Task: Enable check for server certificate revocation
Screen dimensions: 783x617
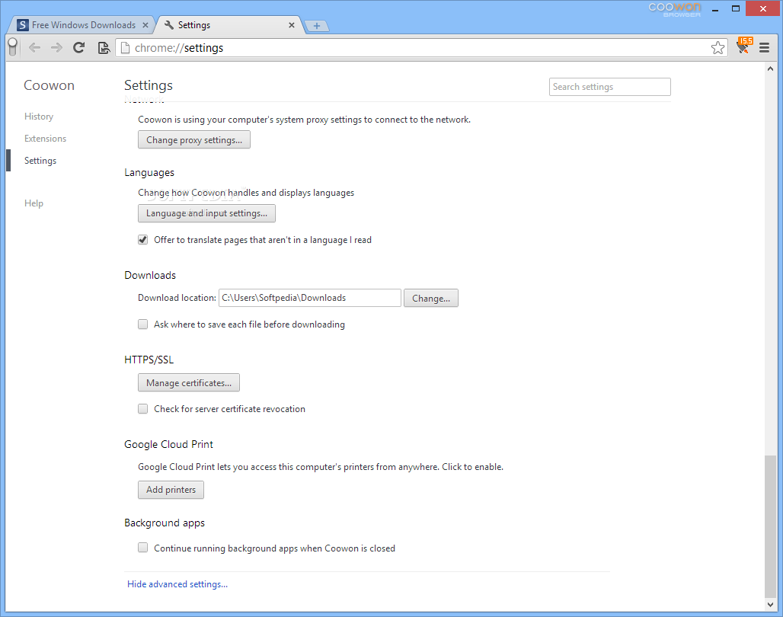Action: click(x=143, y=409)
